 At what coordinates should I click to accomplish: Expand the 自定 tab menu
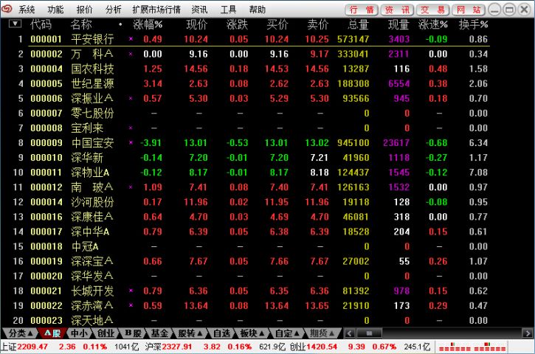coord(286,333)
